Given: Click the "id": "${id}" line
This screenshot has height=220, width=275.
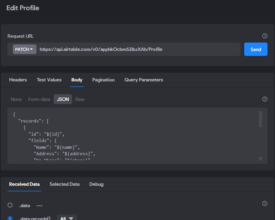Looking at the screenshot, I should point(46,134).
